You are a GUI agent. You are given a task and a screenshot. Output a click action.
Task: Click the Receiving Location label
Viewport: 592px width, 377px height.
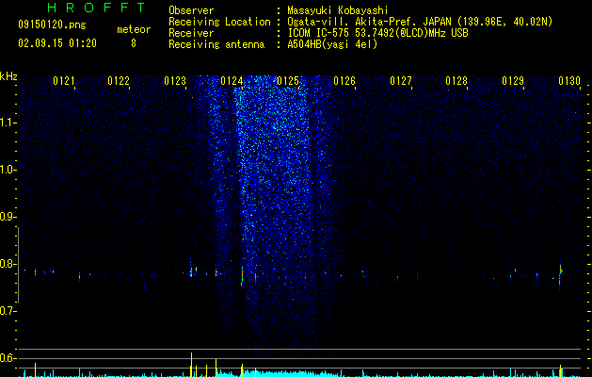pyautogui.click(x=219, y=22)
